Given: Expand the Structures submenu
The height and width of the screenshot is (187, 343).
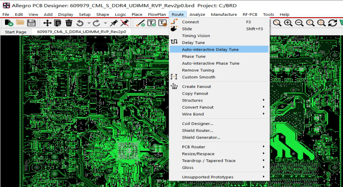Looking at the screenshot, I should tap(219, 101).
